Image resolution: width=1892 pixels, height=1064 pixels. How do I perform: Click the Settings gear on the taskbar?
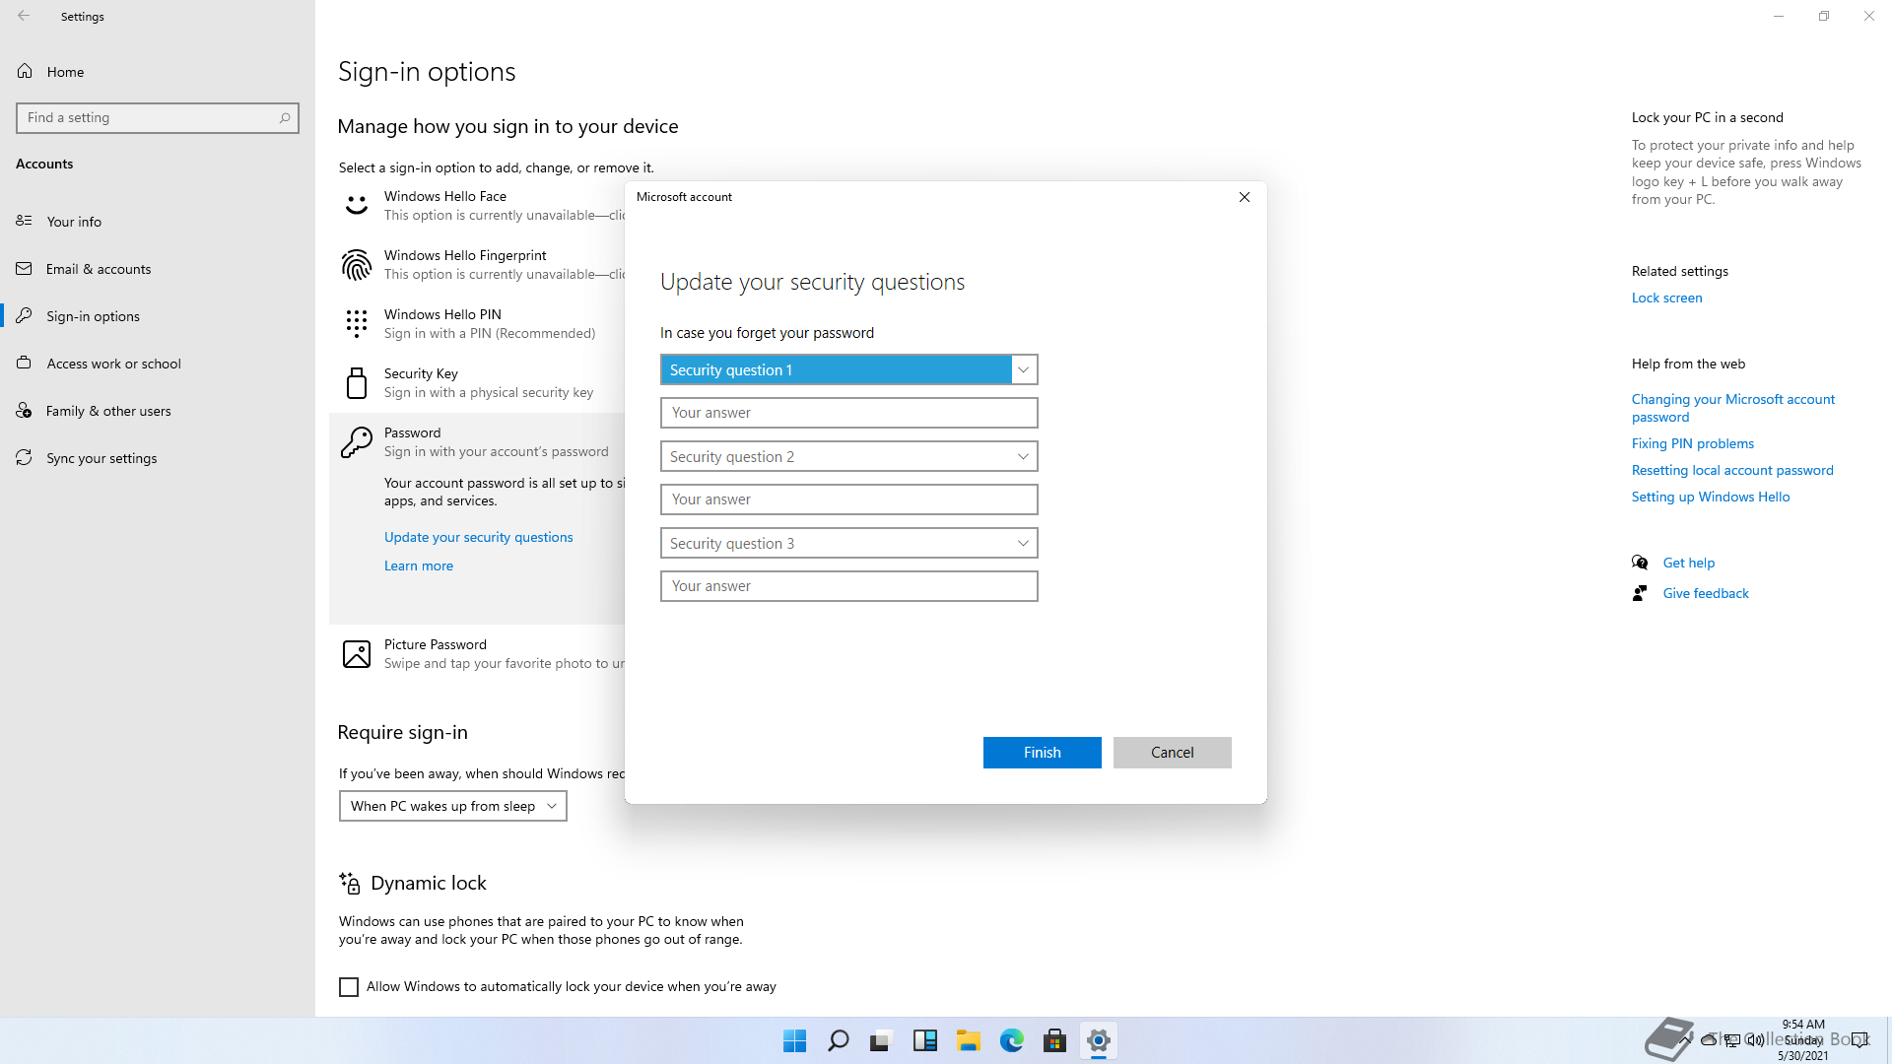(x=1098, y=1040)
